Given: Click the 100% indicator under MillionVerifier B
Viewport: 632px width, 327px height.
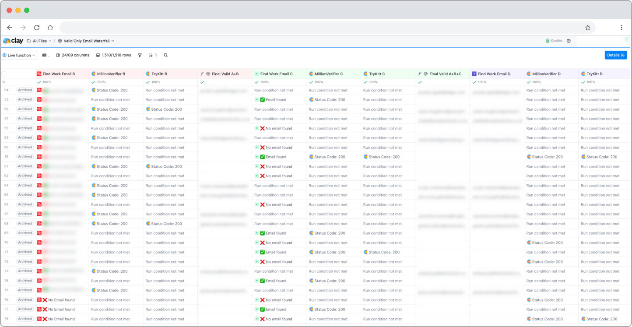Looking at the screenshot, I should [98, 82].
